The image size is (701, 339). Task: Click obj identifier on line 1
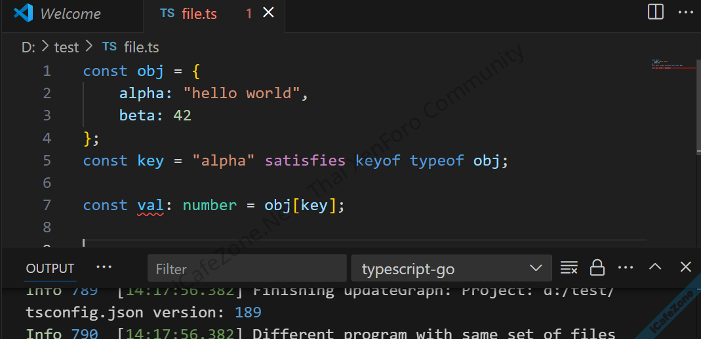pyautogui.click(x=151, y=71)
